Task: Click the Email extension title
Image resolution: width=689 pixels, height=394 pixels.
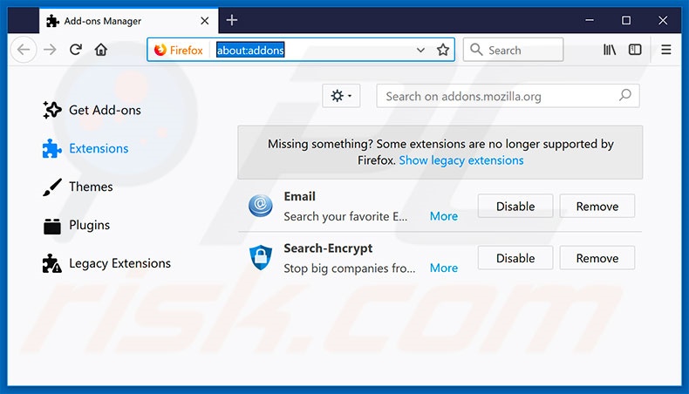Action: pyautogui.click(x=300, y=196)
